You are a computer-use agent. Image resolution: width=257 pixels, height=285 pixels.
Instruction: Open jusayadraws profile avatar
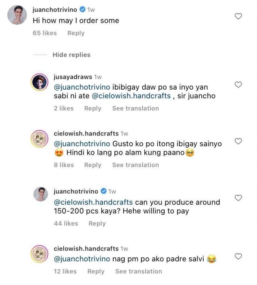coord(40,83)
